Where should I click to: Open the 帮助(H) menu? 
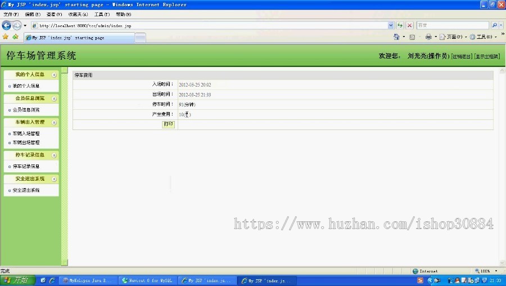point(123,14)
